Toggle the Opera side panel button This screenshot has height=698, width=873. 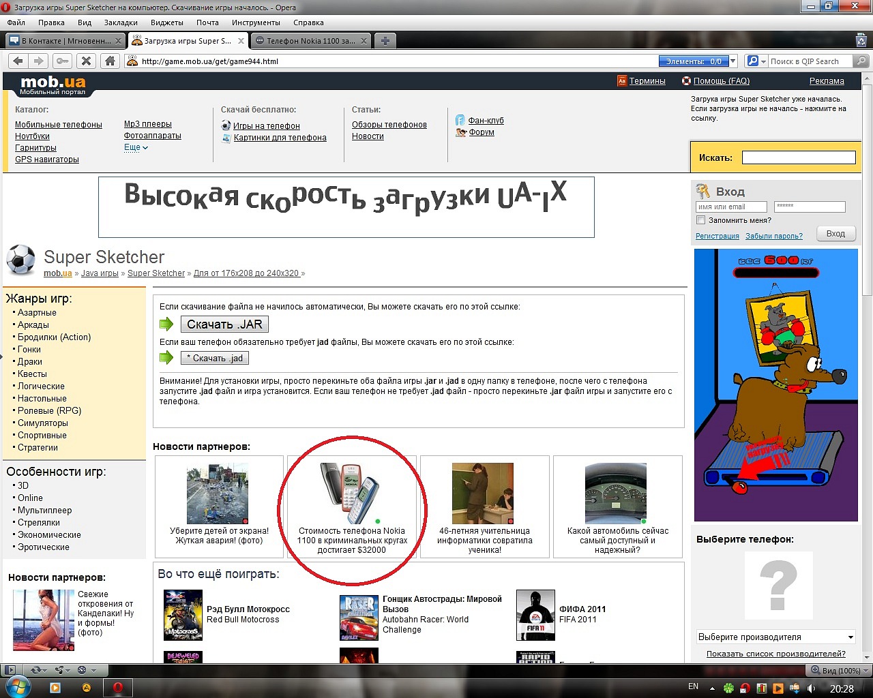[x=10, y=670]
